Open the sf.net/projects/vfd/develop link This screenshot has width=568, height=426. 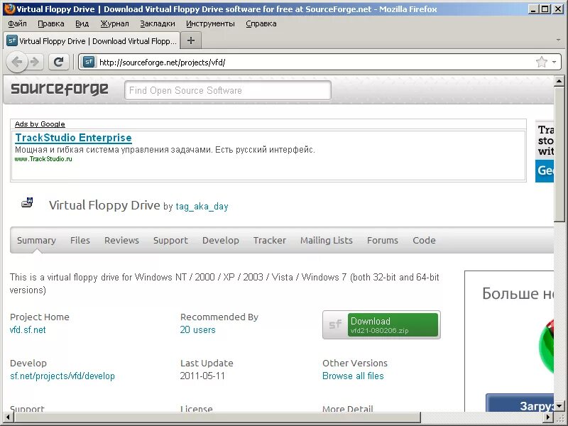click(62, 376)
